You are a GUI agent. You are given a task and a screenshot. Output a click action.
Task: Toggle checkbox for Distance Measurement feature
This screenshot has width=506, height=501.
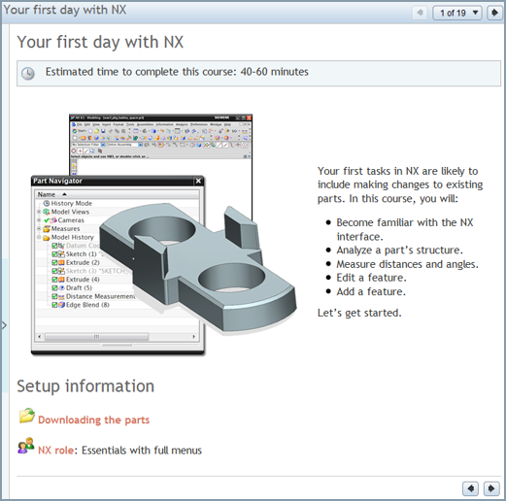click(54, 296)
